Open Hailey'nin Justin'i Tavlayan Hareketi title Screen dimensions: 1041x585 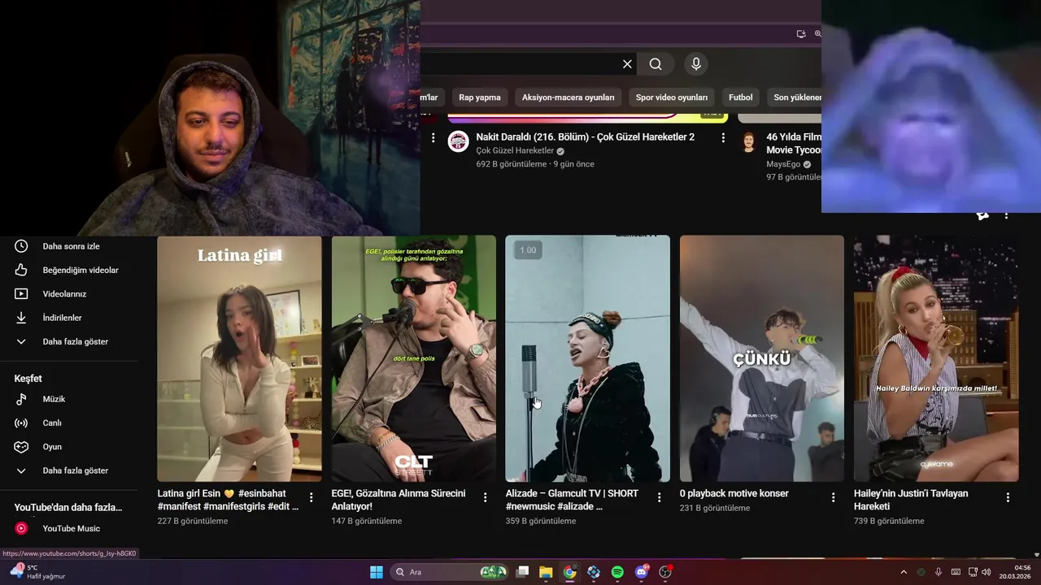911,500
